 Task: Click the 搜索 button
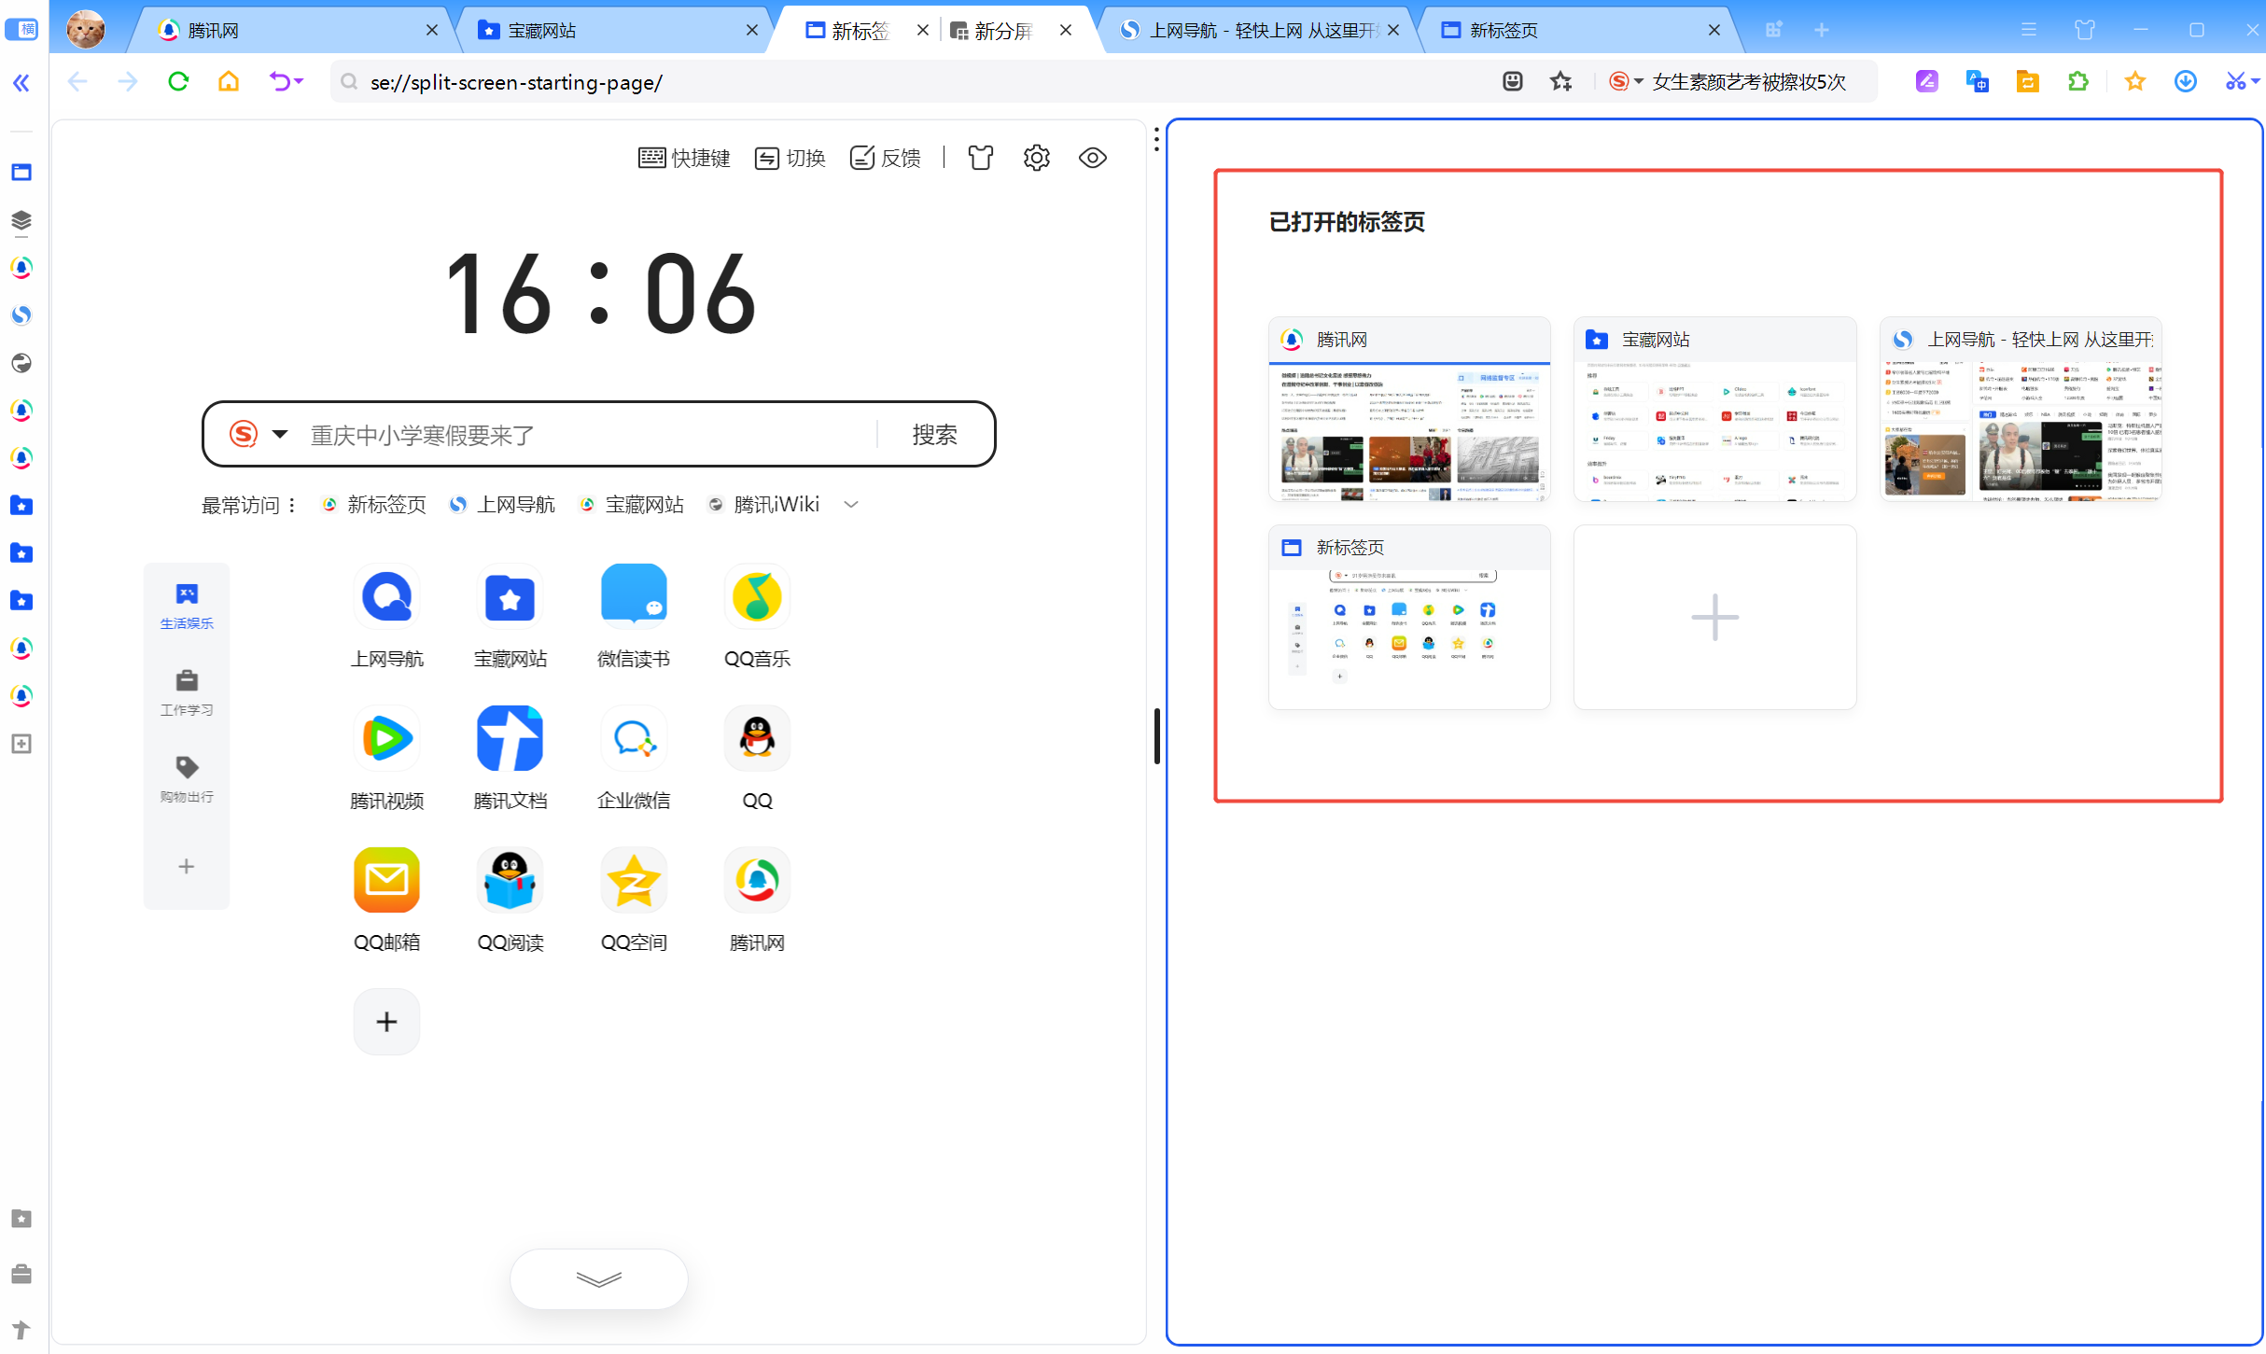click(x=934, y=434)
